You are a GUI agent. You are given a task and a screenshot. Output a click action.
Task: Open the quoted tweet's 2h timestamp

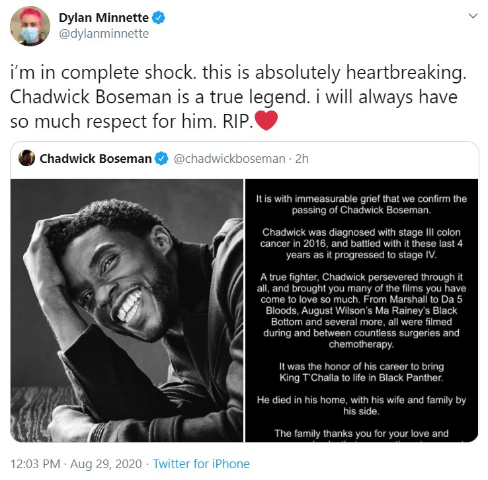[302, 159]
